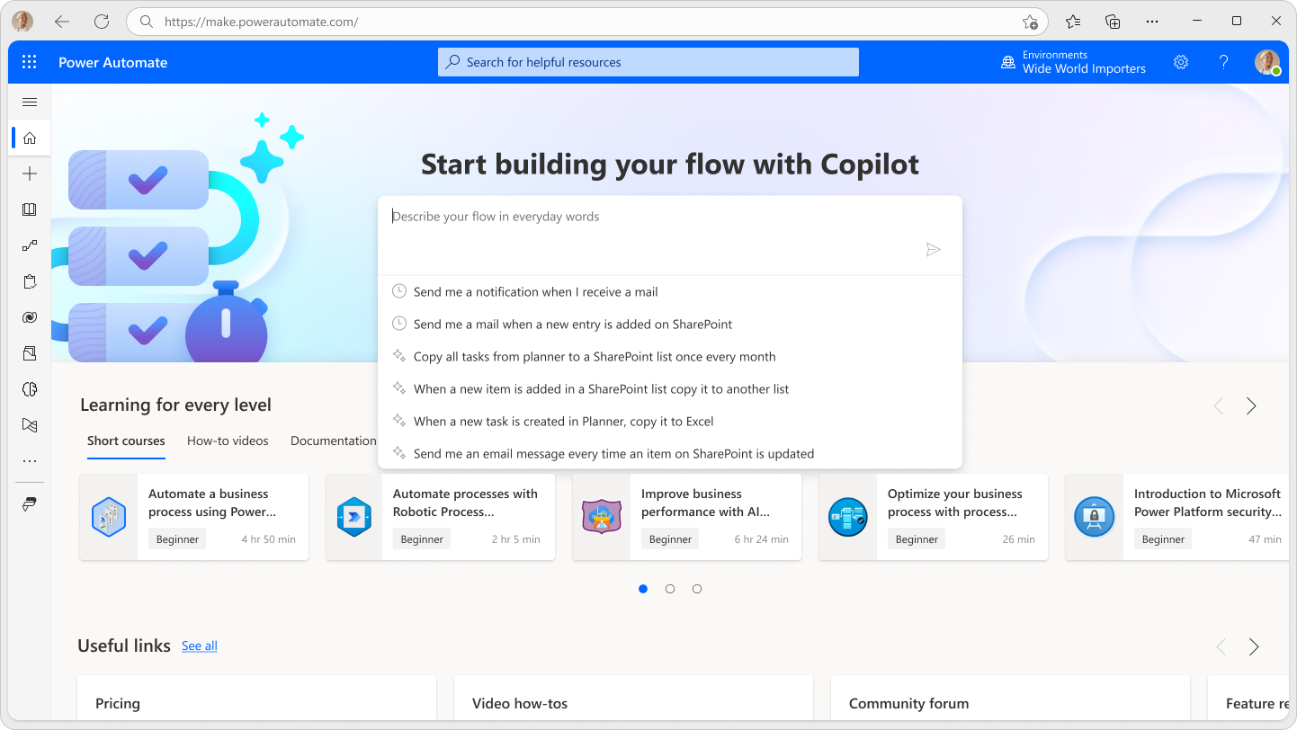Show previous Useful links with left chevron

pos(1221,647)
